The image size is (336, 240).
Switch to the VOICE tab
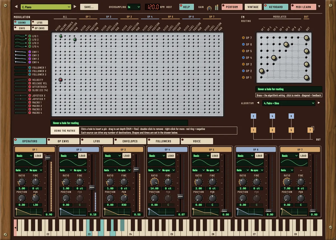coord(197,141)
